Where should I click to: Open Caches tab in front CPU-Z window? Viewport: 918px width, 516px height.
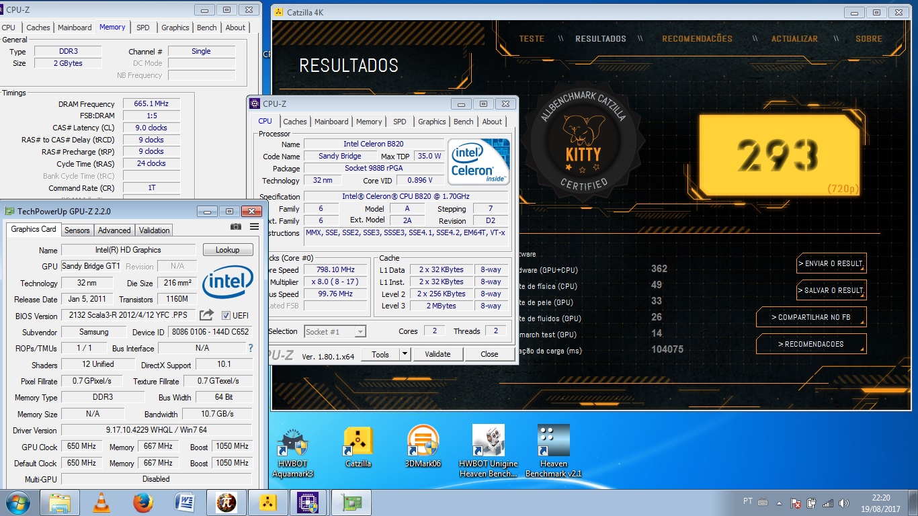pos(294,122)
